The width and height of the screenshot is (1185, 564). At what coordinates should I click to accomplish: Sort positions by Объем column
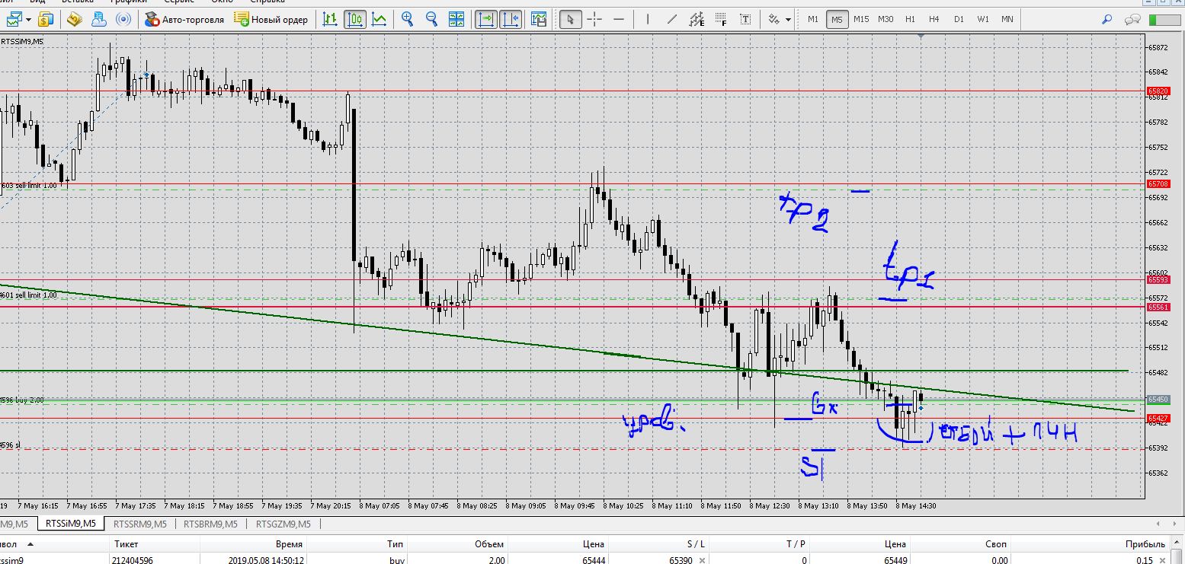pyautogui.click(x=489, y=544)
